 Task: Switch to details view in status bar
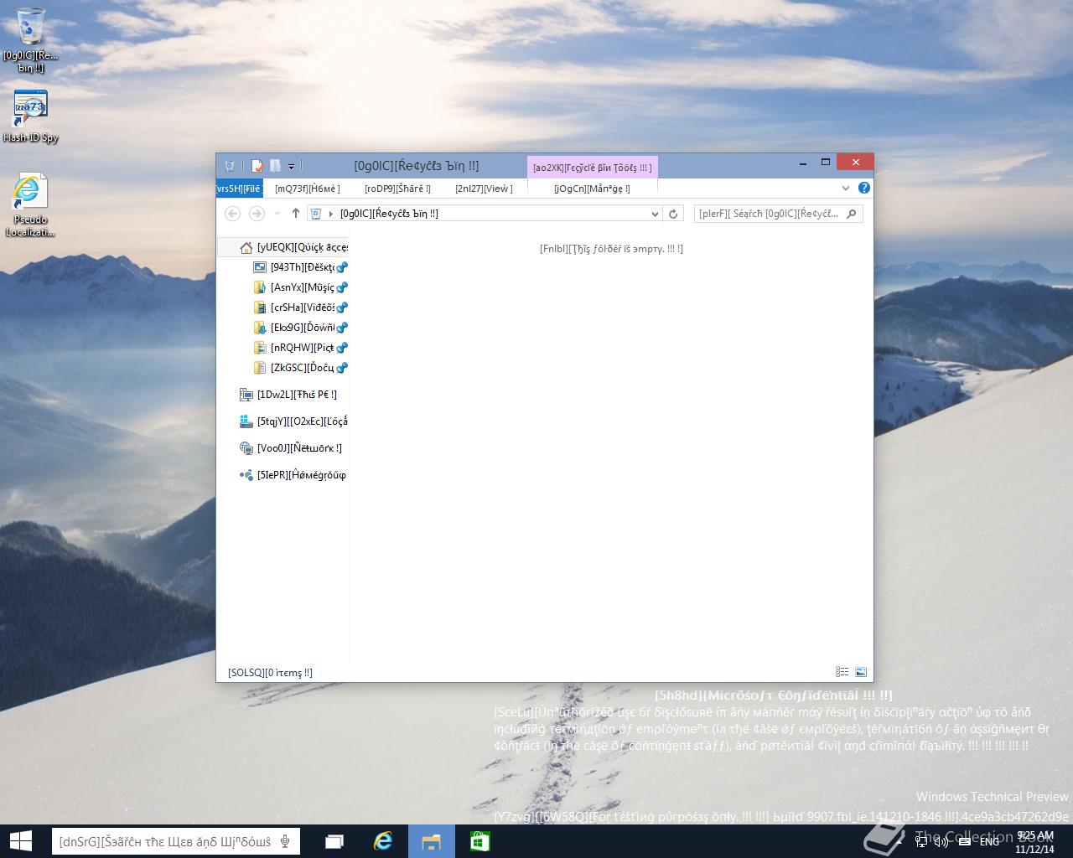point(842,672)
